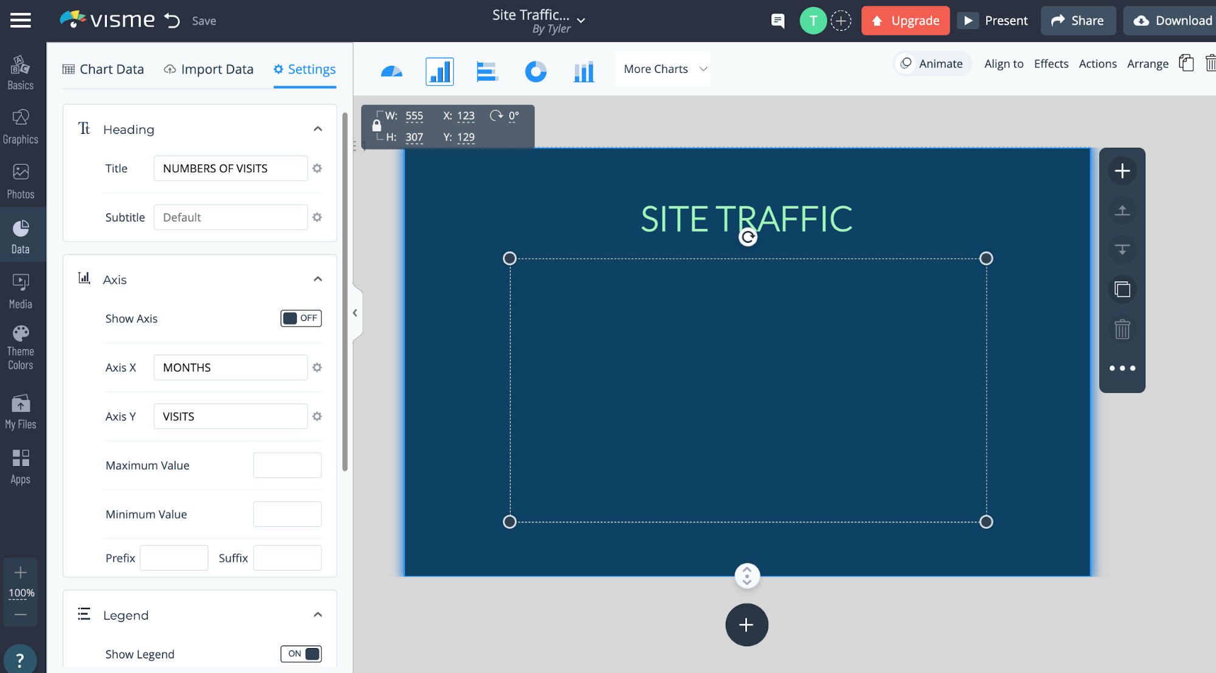Image resolution: width=1216 pixels, height=673 pixels.
Task: Switch to Import Data tab
Action: pyautogui.click(x=209, y=69)
